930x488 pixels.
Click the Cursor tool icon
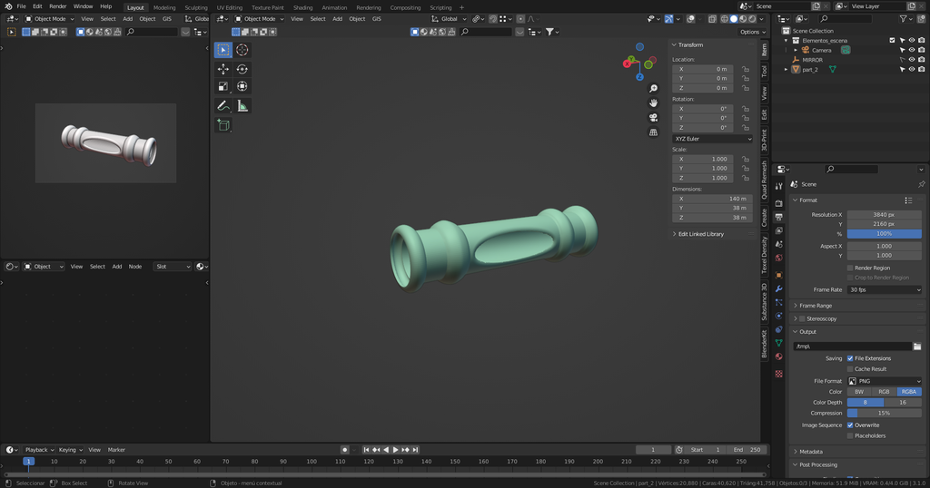click(242, 50)
